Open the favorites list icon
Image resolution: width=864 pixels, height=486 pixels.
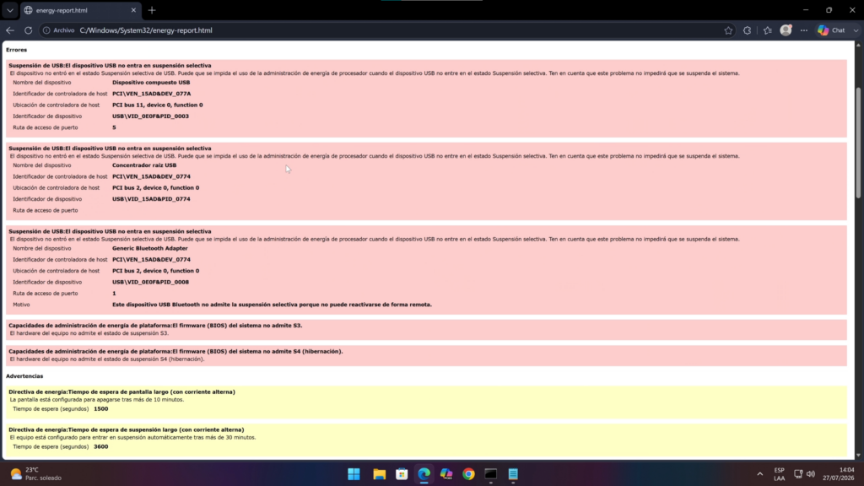click(x=768, y=30)
